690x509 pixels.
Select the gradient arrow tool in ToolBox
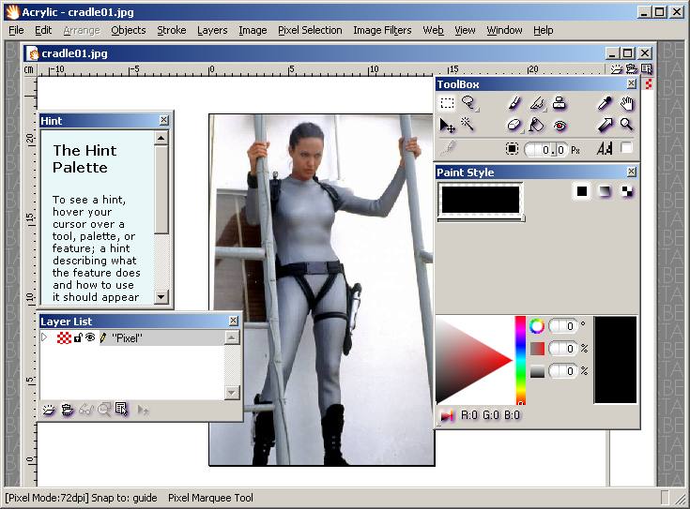(605, 125)
